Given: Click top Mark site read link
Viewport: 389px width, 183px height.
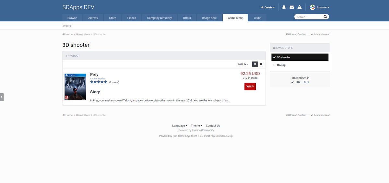Looking at the screenshot, I should point(320,34).
